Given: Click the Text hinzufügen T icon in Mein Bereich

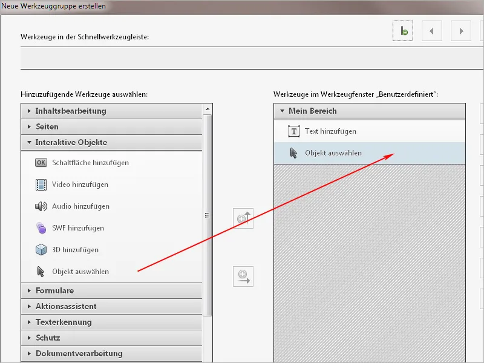Looking at the screenshot, I should (294, 131).
